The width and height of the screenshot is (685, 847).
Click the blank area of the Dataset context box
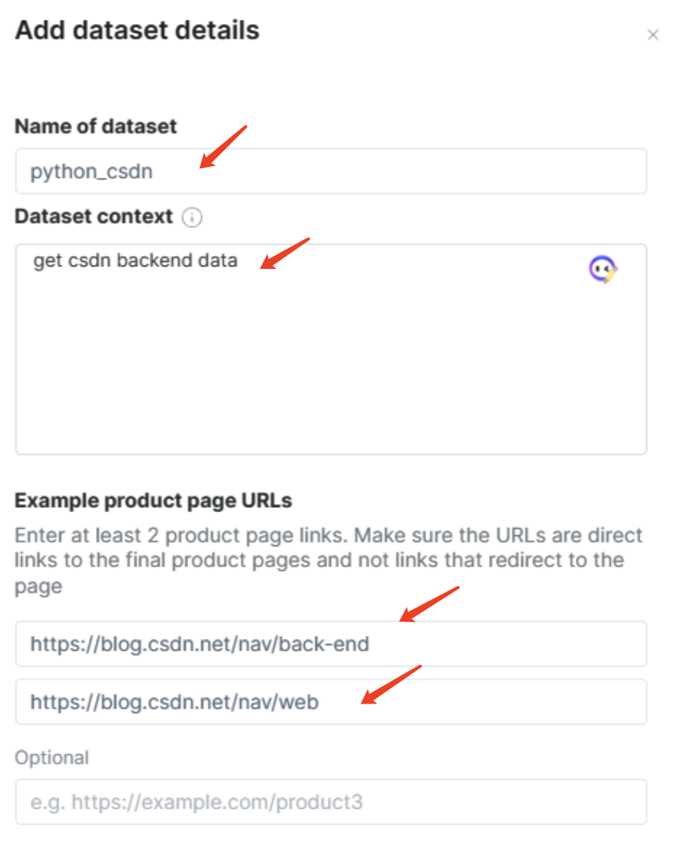[x=331, y=364]
